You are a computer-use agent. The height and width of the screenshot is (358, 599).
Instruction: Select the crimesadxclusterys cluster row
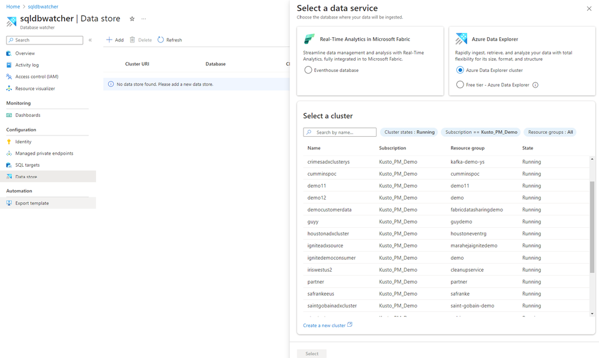tap(446, 162)
